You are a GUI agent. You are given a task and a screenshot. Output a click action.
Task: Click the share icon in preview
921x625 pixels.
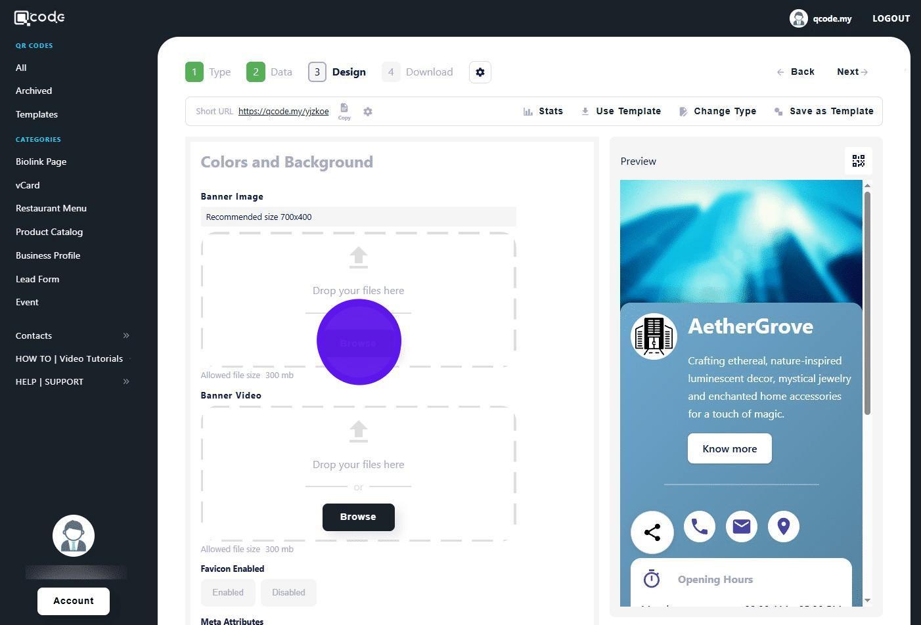[x=652, y=532]
